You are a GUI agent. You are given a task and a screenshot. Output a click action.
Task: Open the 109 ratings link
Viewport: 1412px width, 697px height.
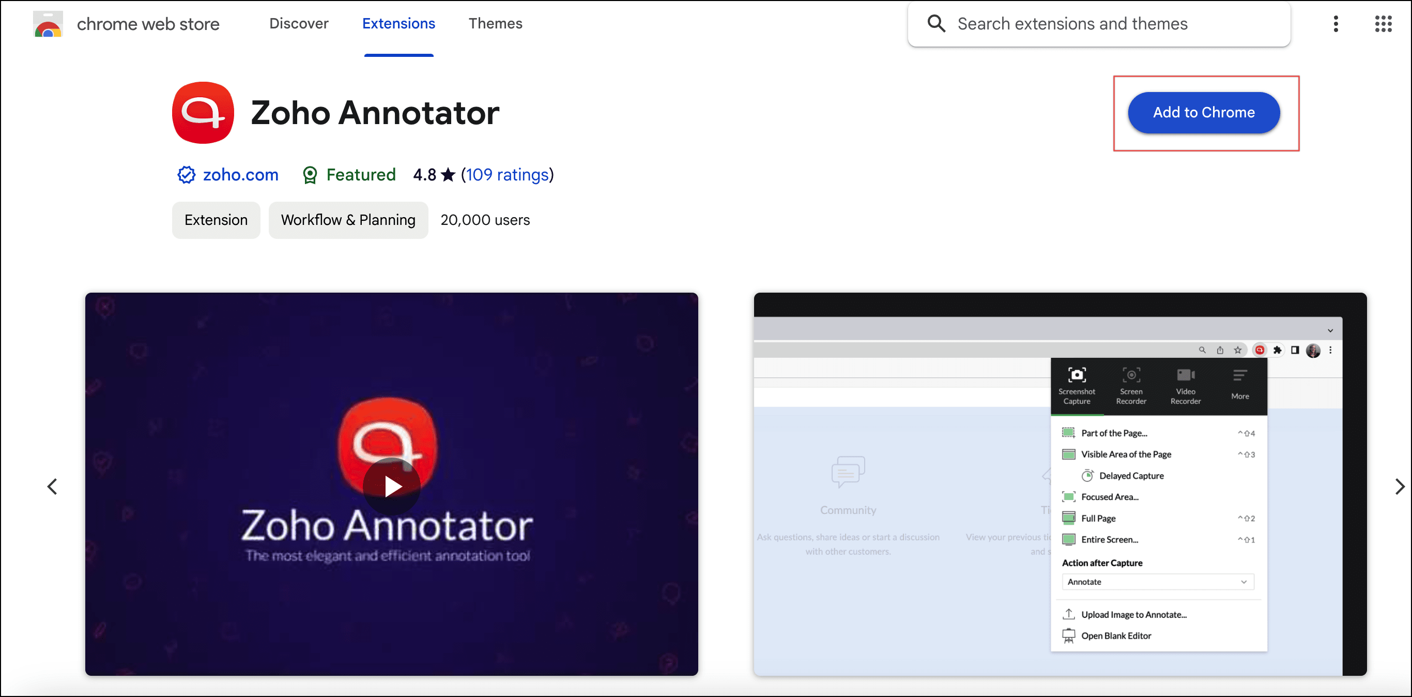click(507, 175)
